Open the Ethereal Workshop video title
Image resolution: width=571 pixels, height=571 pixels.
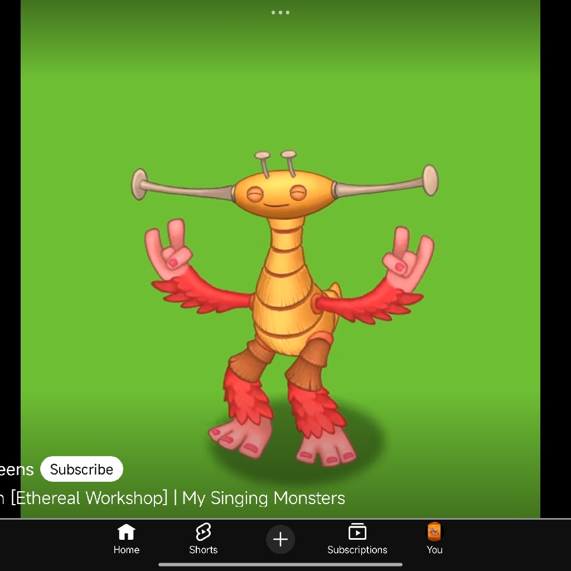173,498
